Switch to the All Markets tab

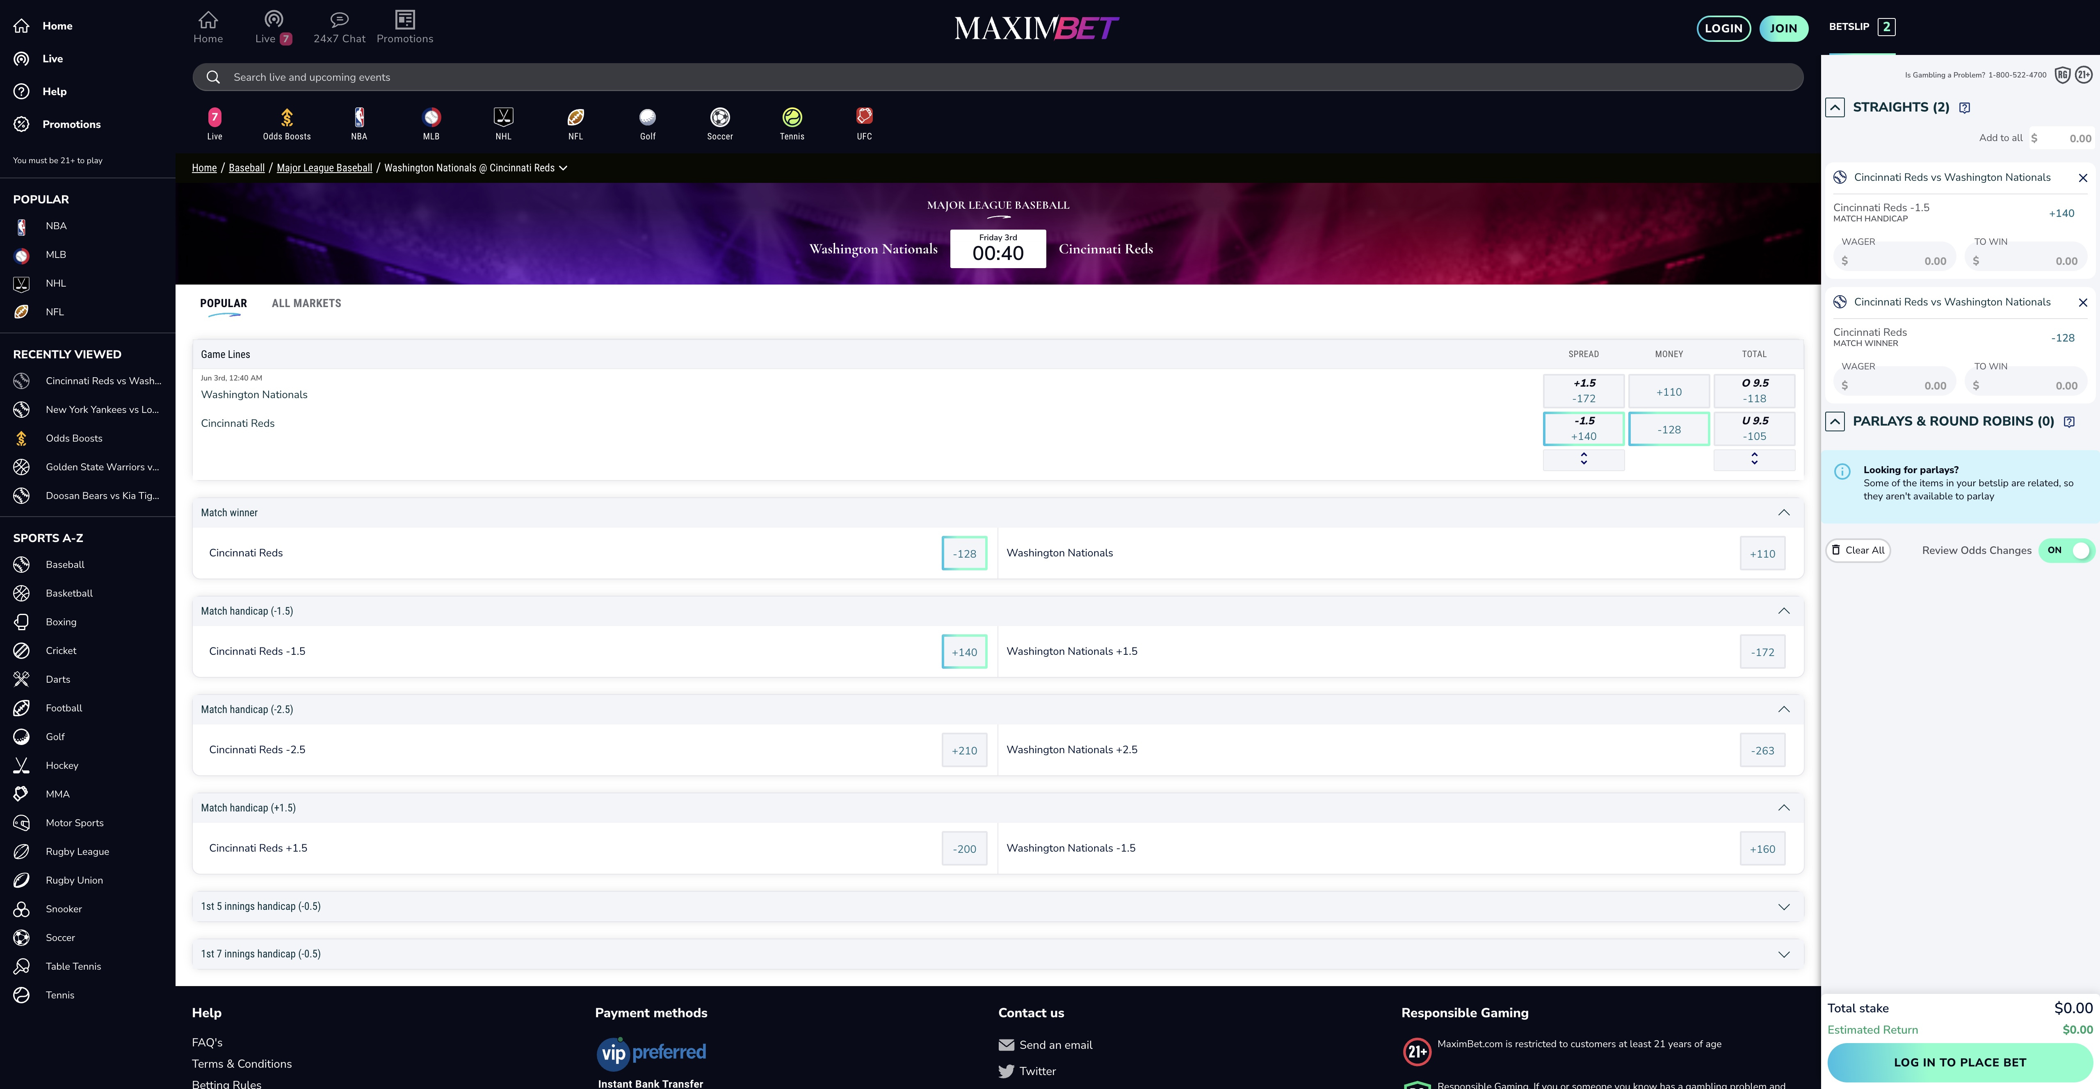click(x=306, y=303)
